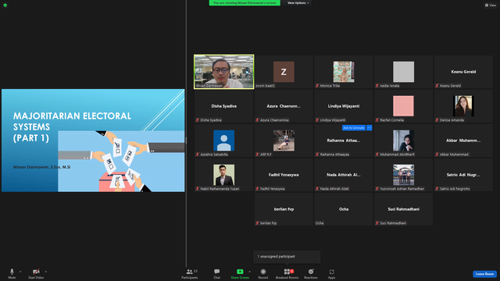The image size is (500, 281).
Task: Open the Reactions menu
Action: 311,273
